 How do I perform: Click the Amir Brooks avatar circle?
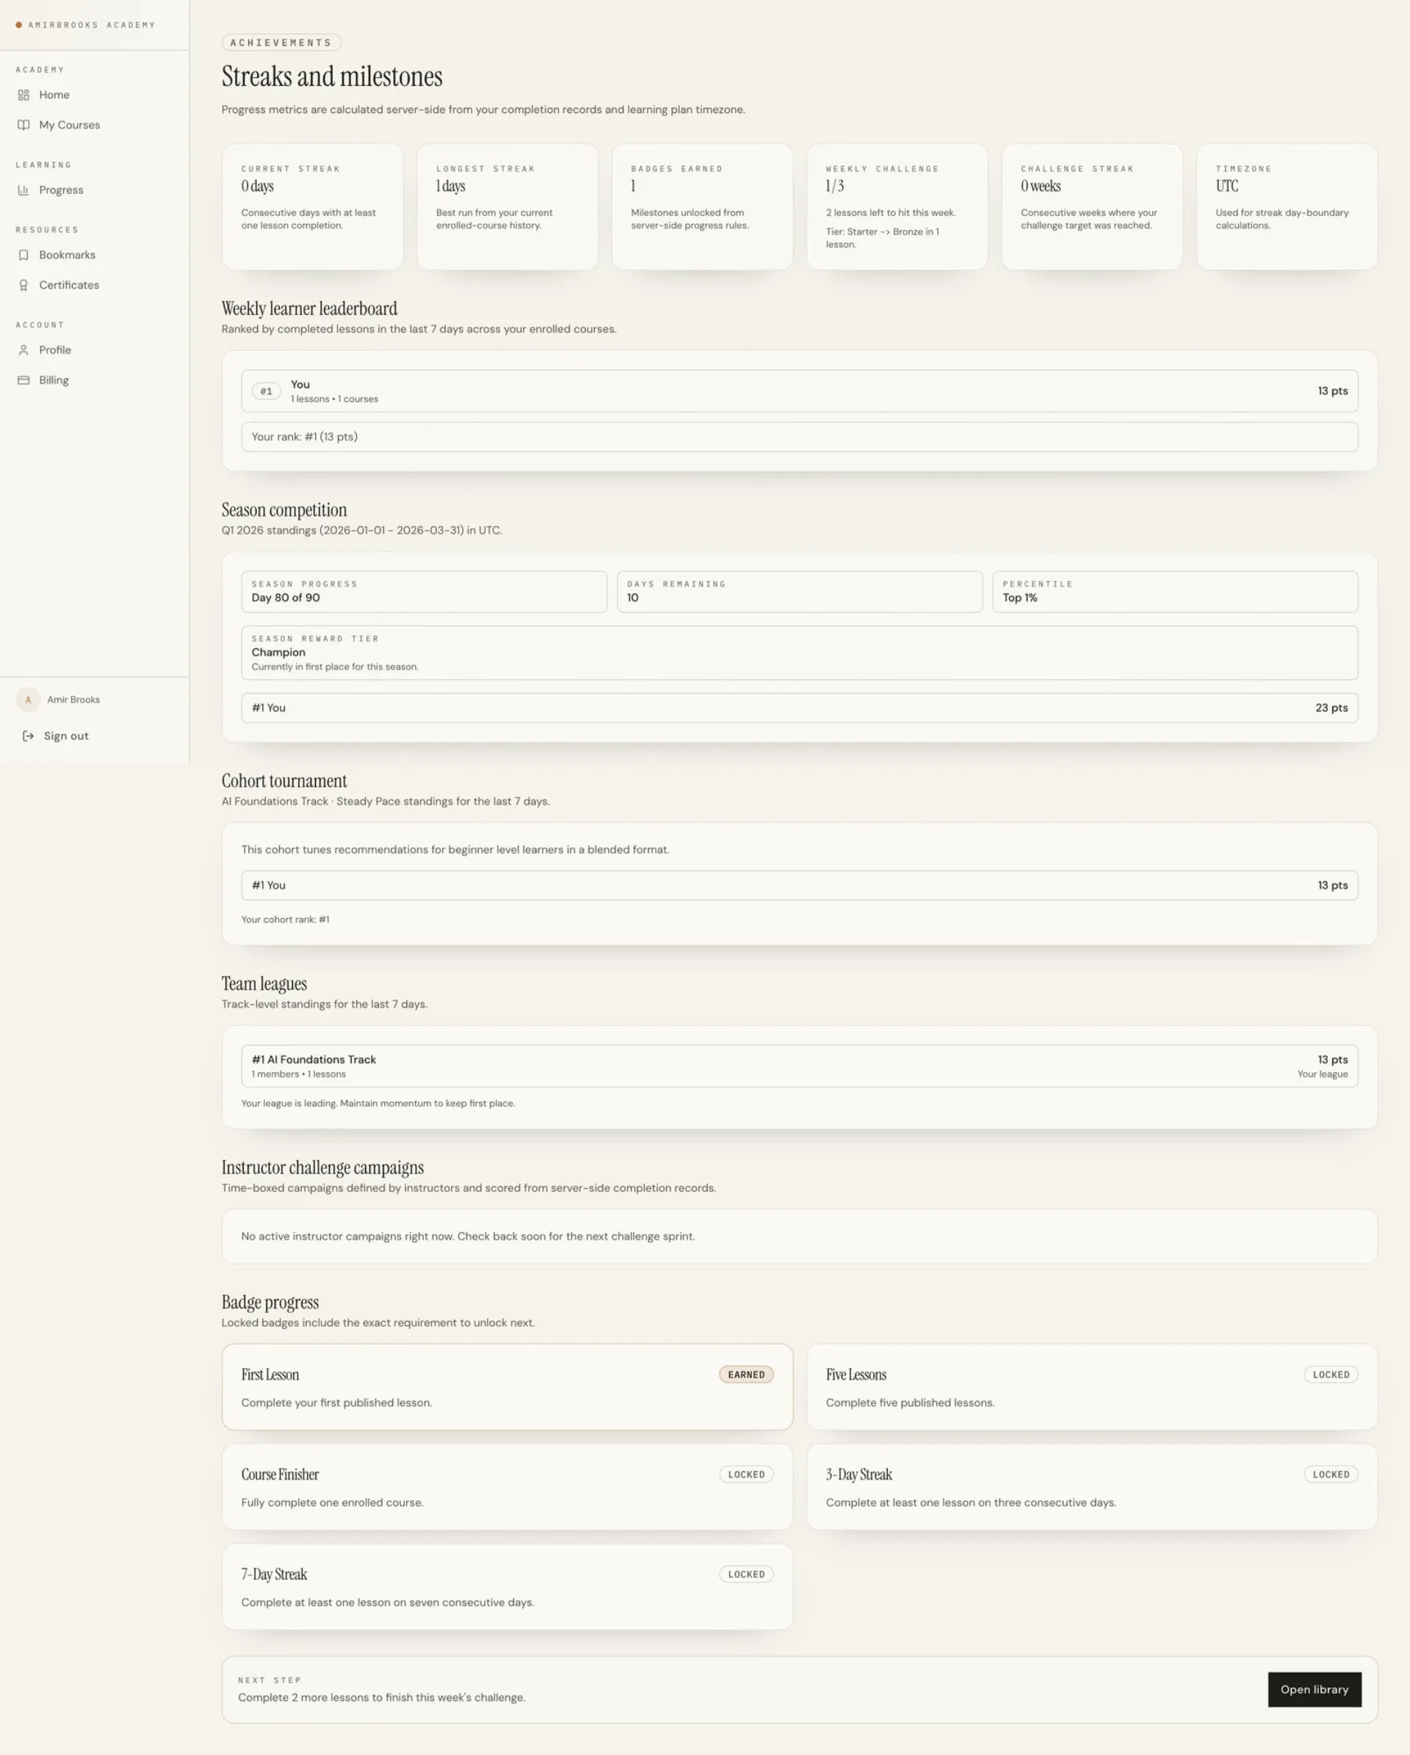pyautogui.click(x=29, y=699)
